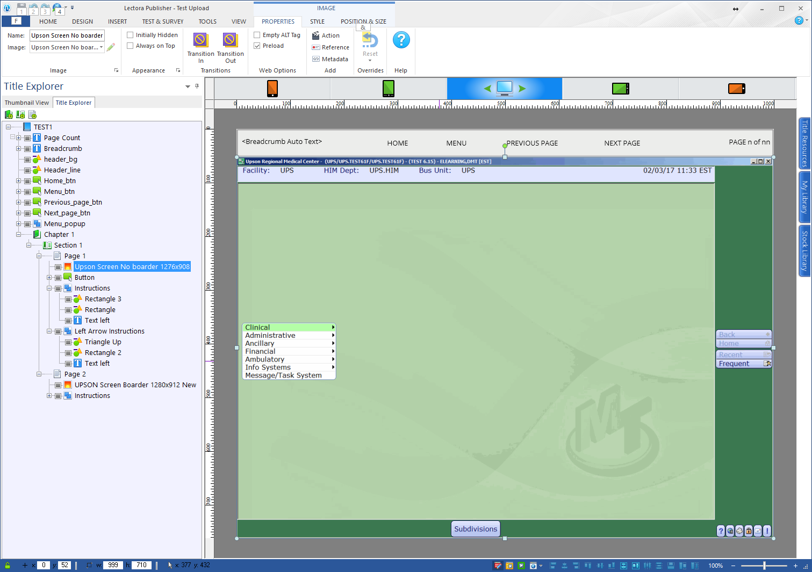Screen dimensions: 812x572
Task: Click the Subdivisions button on the canvas
Action: tap(476, 529)
